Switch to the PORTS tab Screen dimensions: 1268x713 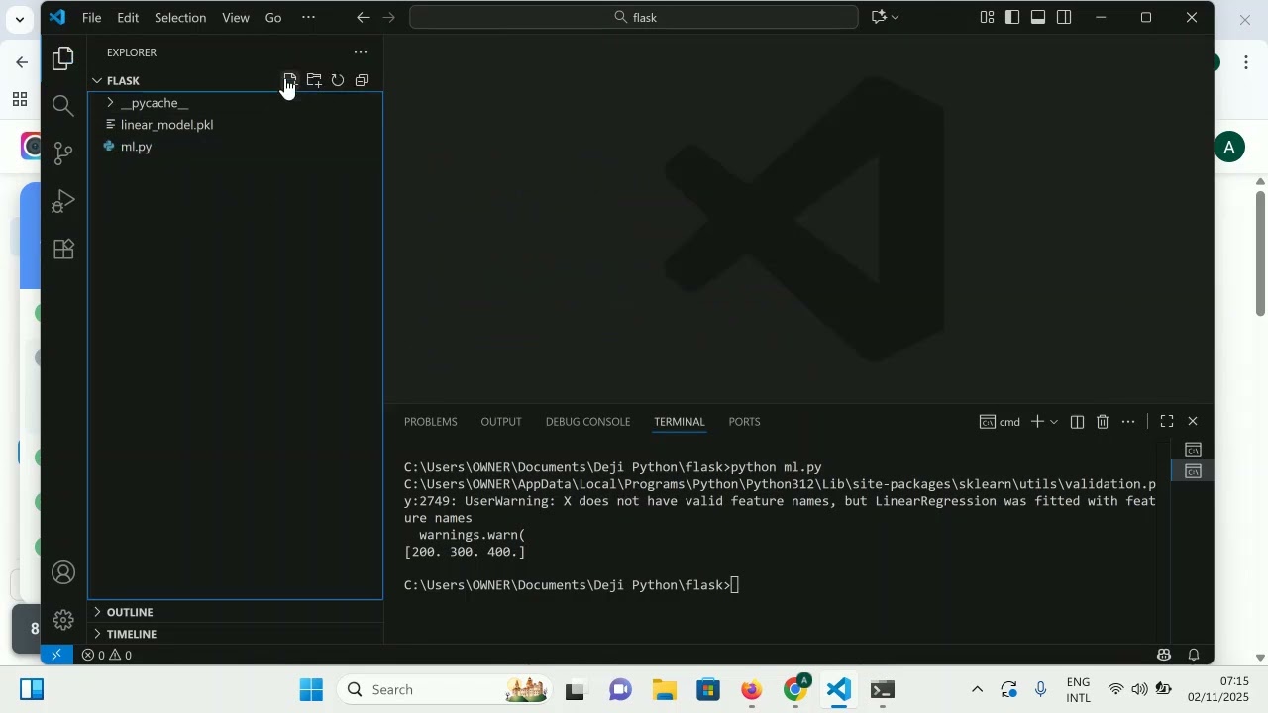pos(744,422)
